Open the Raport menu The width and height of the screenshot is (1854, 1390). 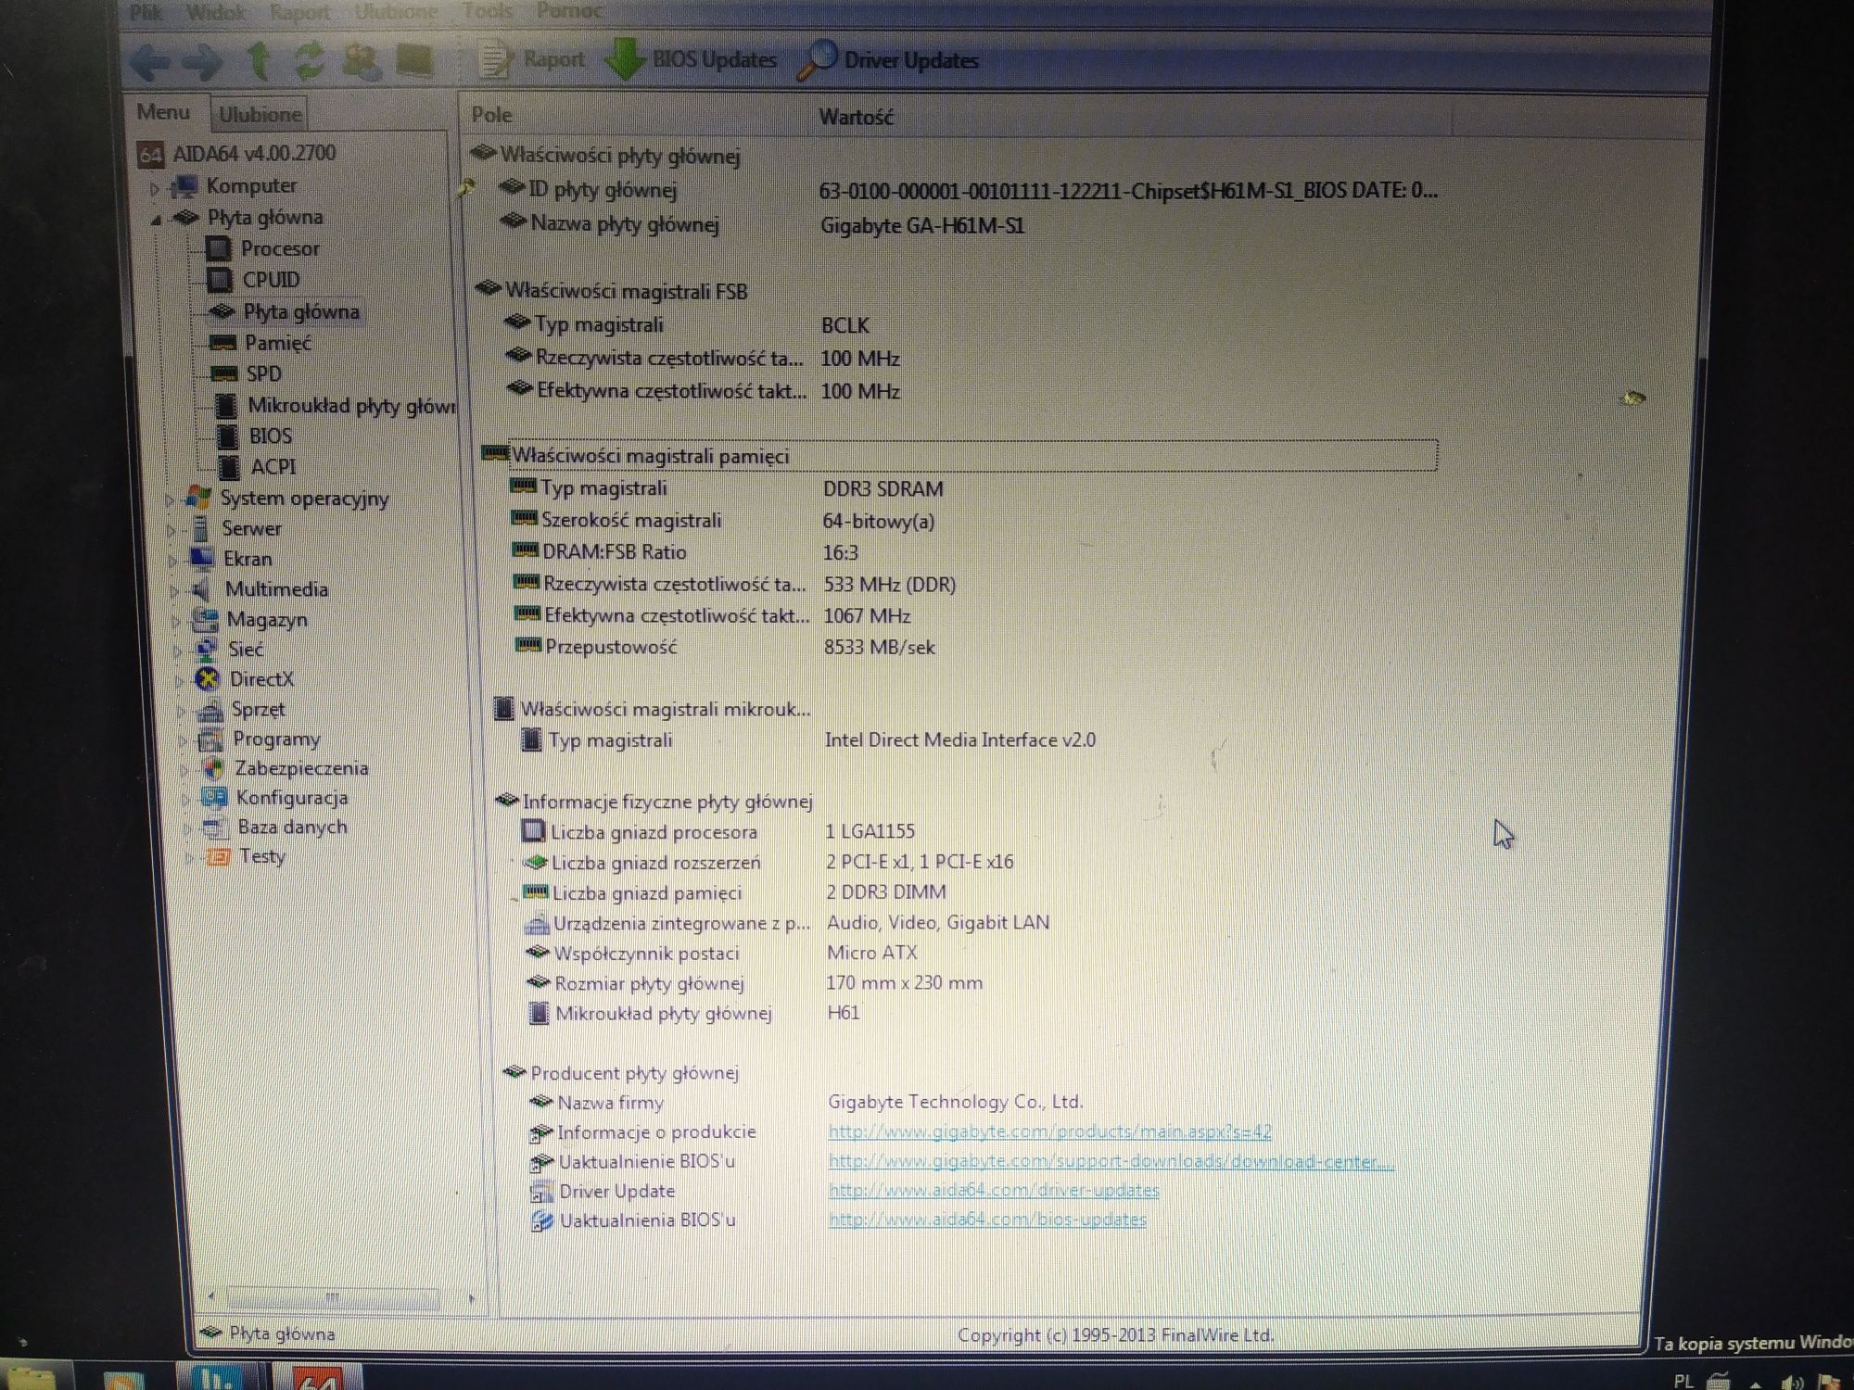tap(299, 12)
